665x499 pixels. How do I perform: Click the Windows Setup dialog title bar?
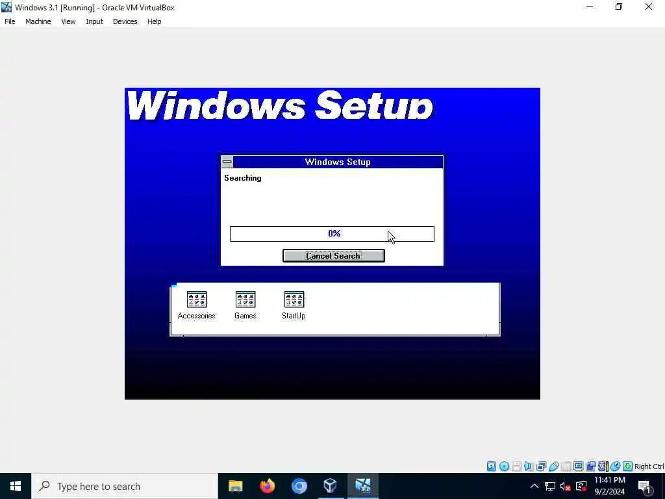(338, 162)
